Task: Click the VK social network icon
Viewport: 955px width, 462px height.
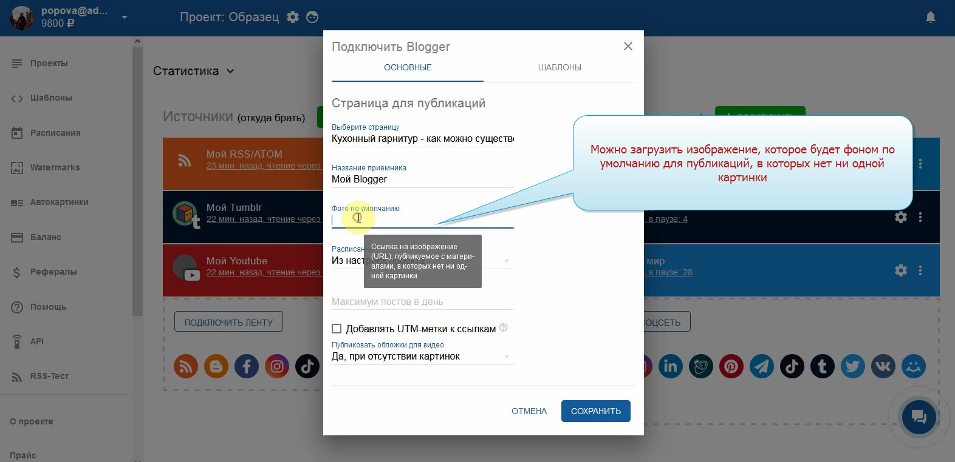Action: [x=883, y=366]
